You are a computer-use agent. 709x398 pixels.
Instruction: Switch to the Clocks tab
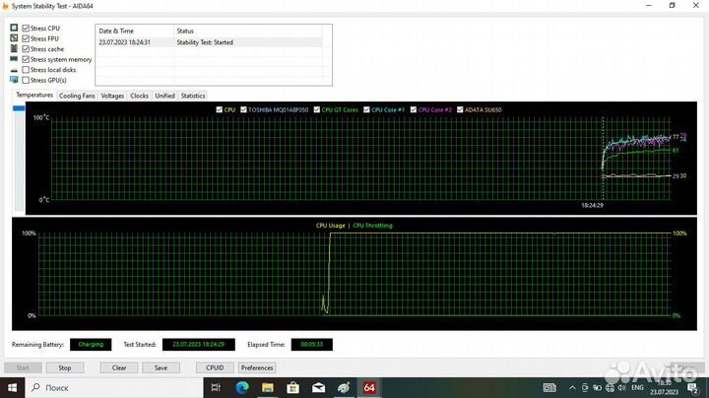[x=139, y=96]
